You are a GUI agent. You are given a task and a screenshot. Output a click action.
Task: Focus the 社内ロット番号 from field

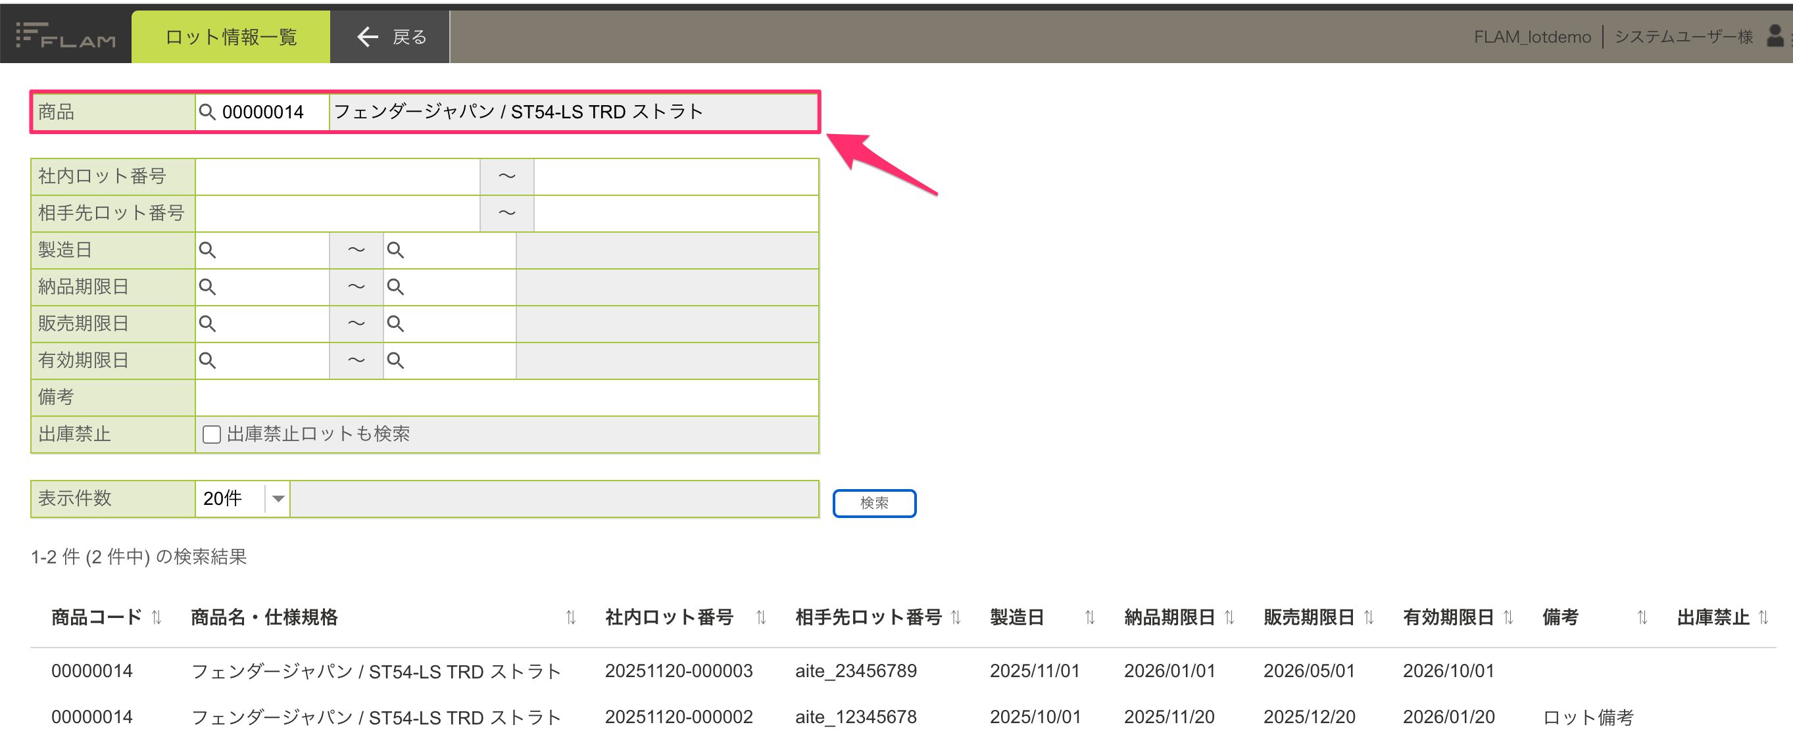point(337,177)
